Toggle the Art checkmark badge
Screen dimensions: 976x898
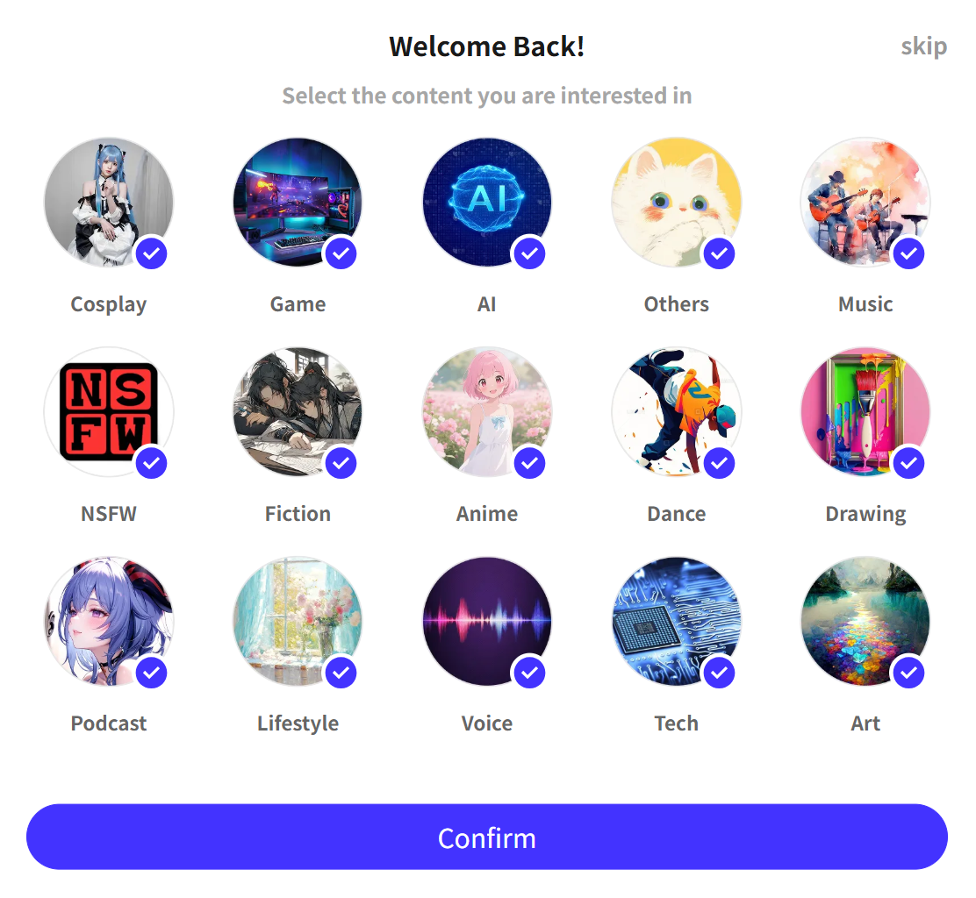(908, 673)
